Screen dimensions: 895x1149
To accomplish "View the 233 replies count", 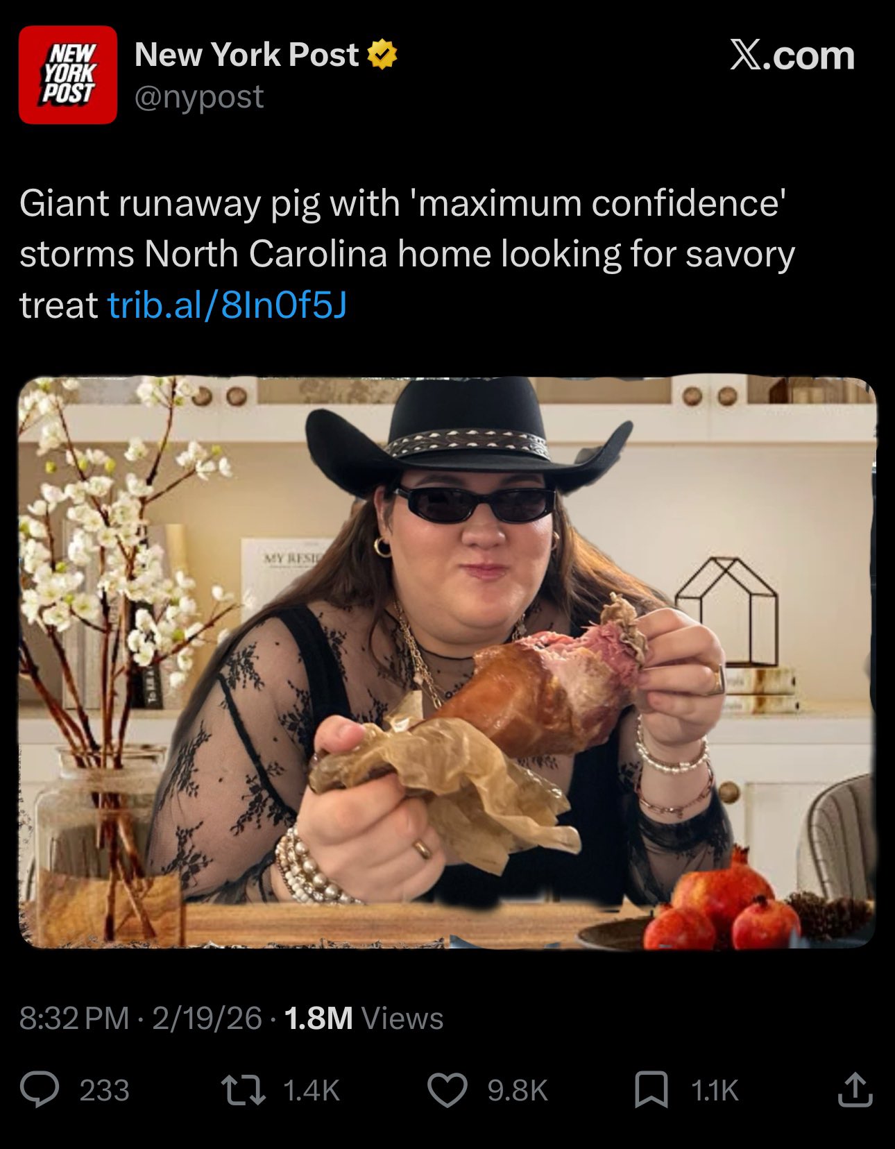I will click(105, 1090).
